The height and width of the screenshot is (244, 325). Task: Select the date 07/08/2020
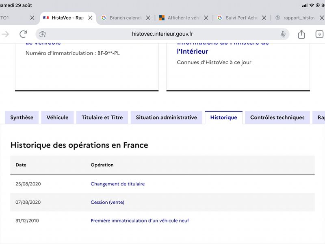[28, 202]
